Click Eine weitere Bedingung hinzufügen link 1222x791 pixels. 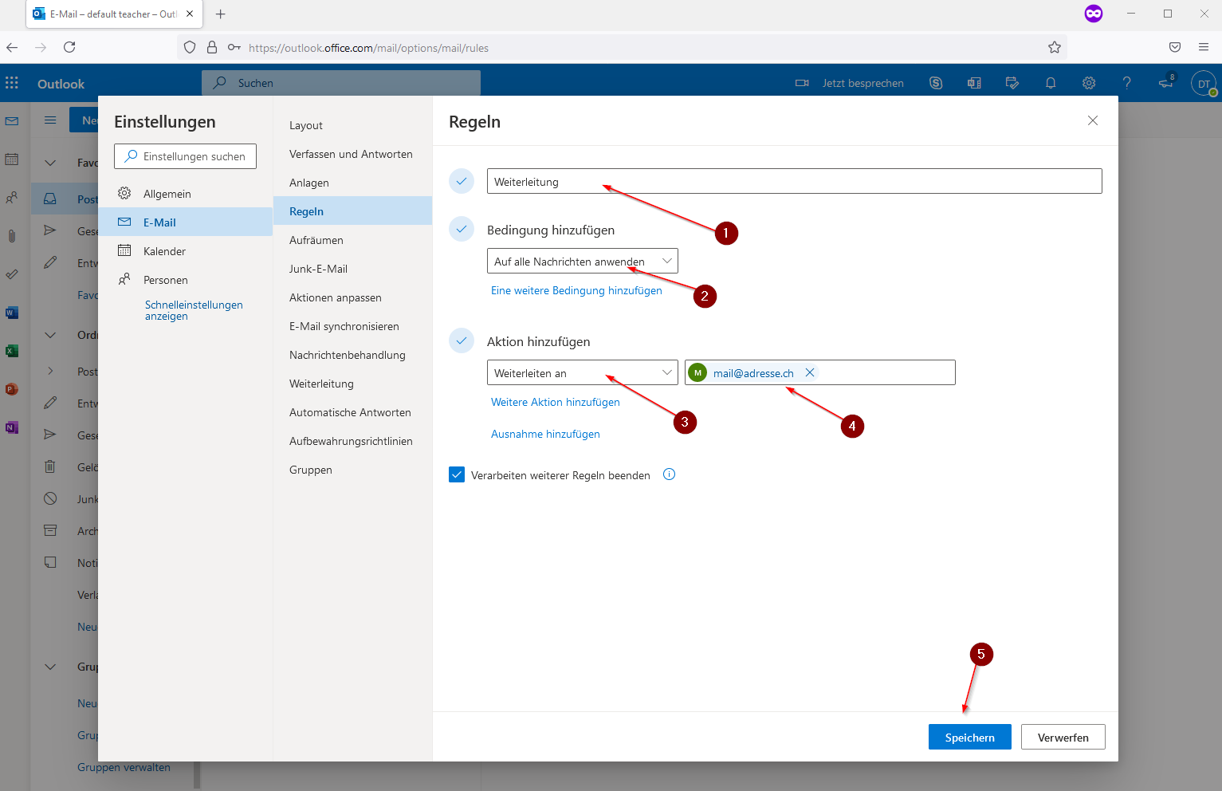click(x=576, y=290)
